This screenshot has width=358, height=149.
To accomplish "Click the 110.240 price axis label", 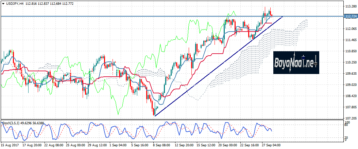I will point(350,62).
